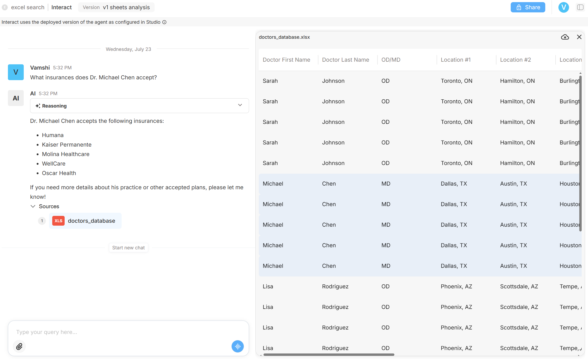588x359 pixels.
Task: Open the Version v1 sheets analysis dropdown
Action: click(116, 7)
